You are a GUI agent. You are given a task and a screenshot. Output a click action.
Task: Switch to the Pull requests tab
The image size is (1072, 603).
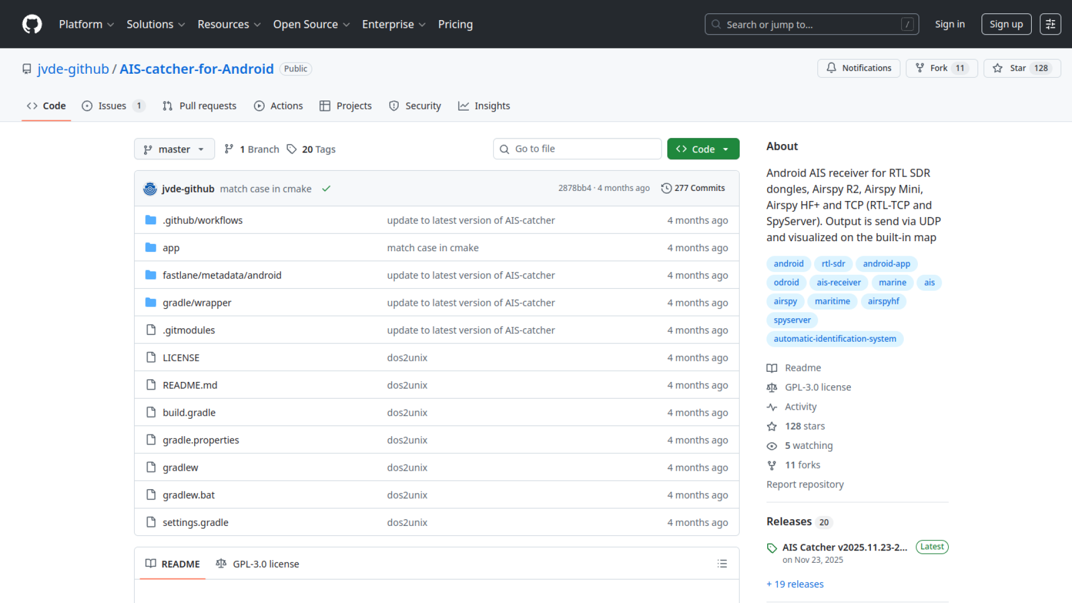tap(199, 106)
